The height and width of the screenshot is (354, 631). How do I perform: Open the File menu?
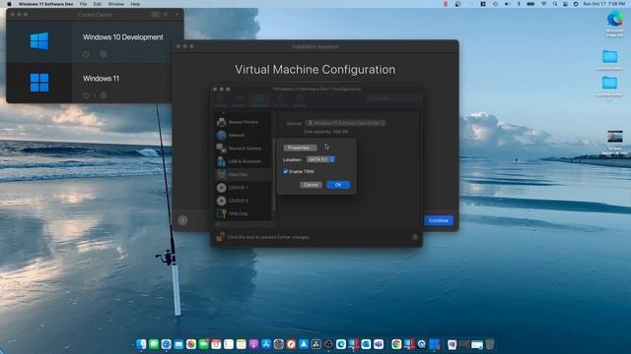[x=83, y=4]
